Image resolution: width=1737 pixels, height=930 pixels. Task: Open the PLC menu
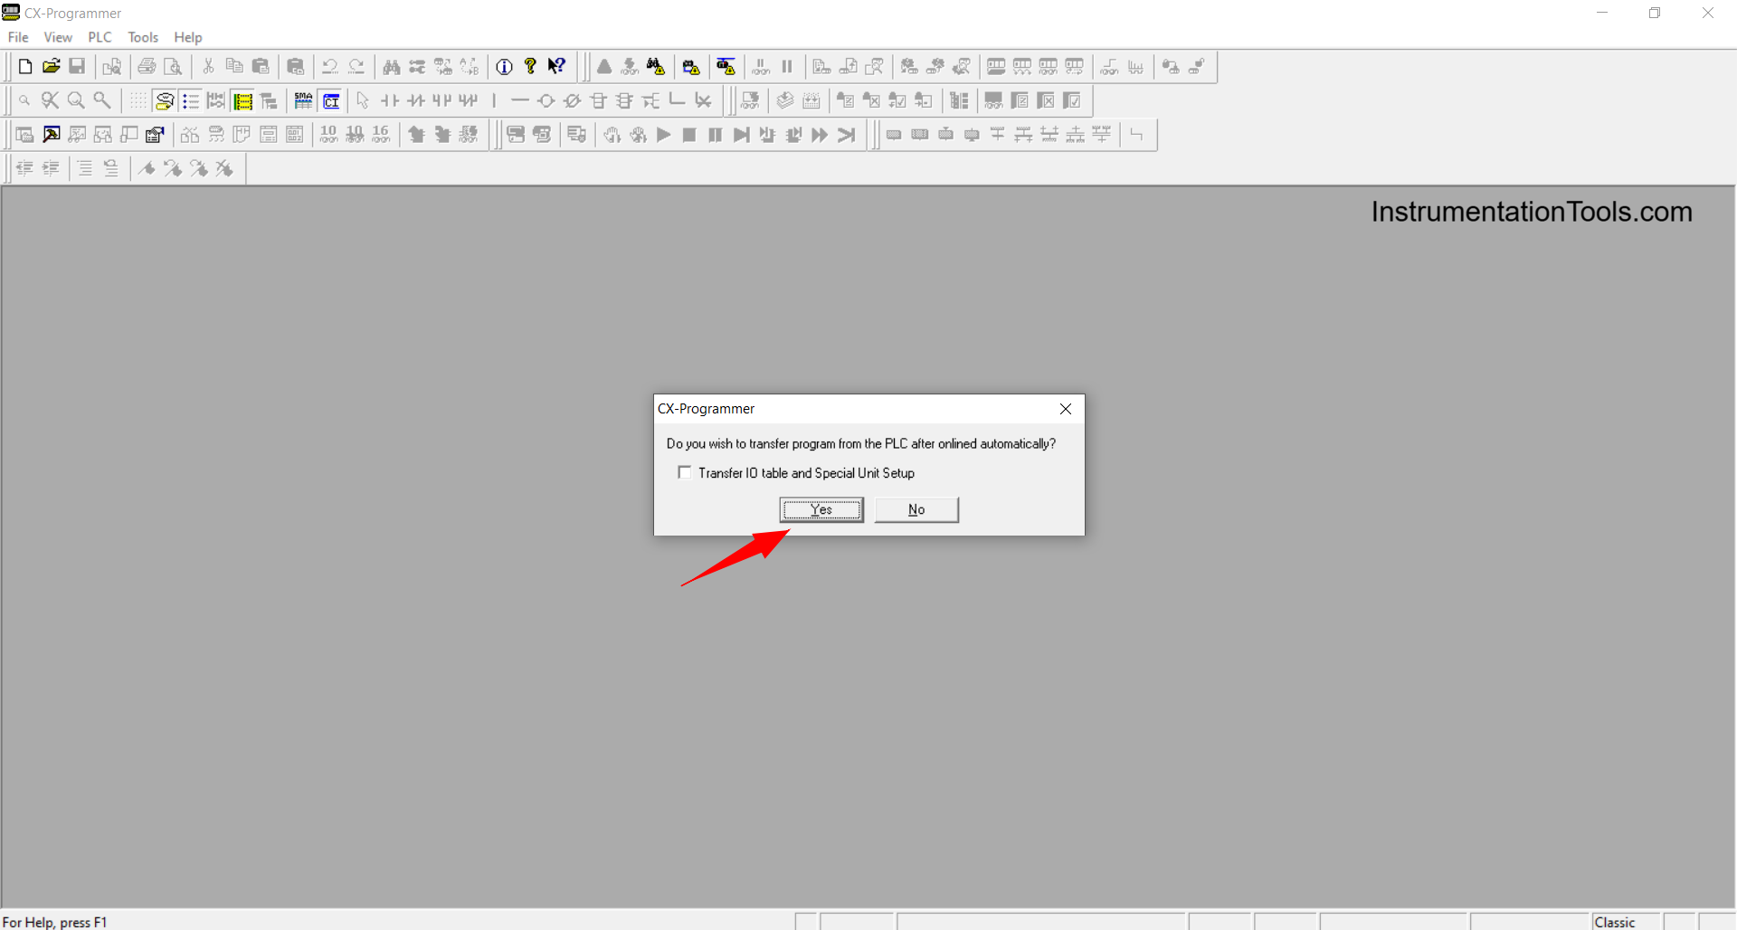point(100,37)
